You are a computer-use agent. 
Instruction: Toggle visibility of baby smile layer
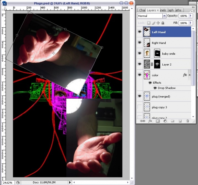point(140,53)
